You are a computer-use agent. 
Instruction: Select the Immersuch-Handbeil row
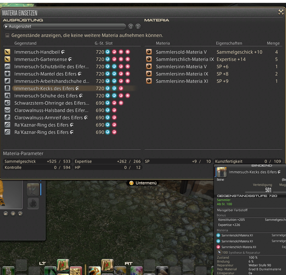pyautogui.click(x=72, y=52)
